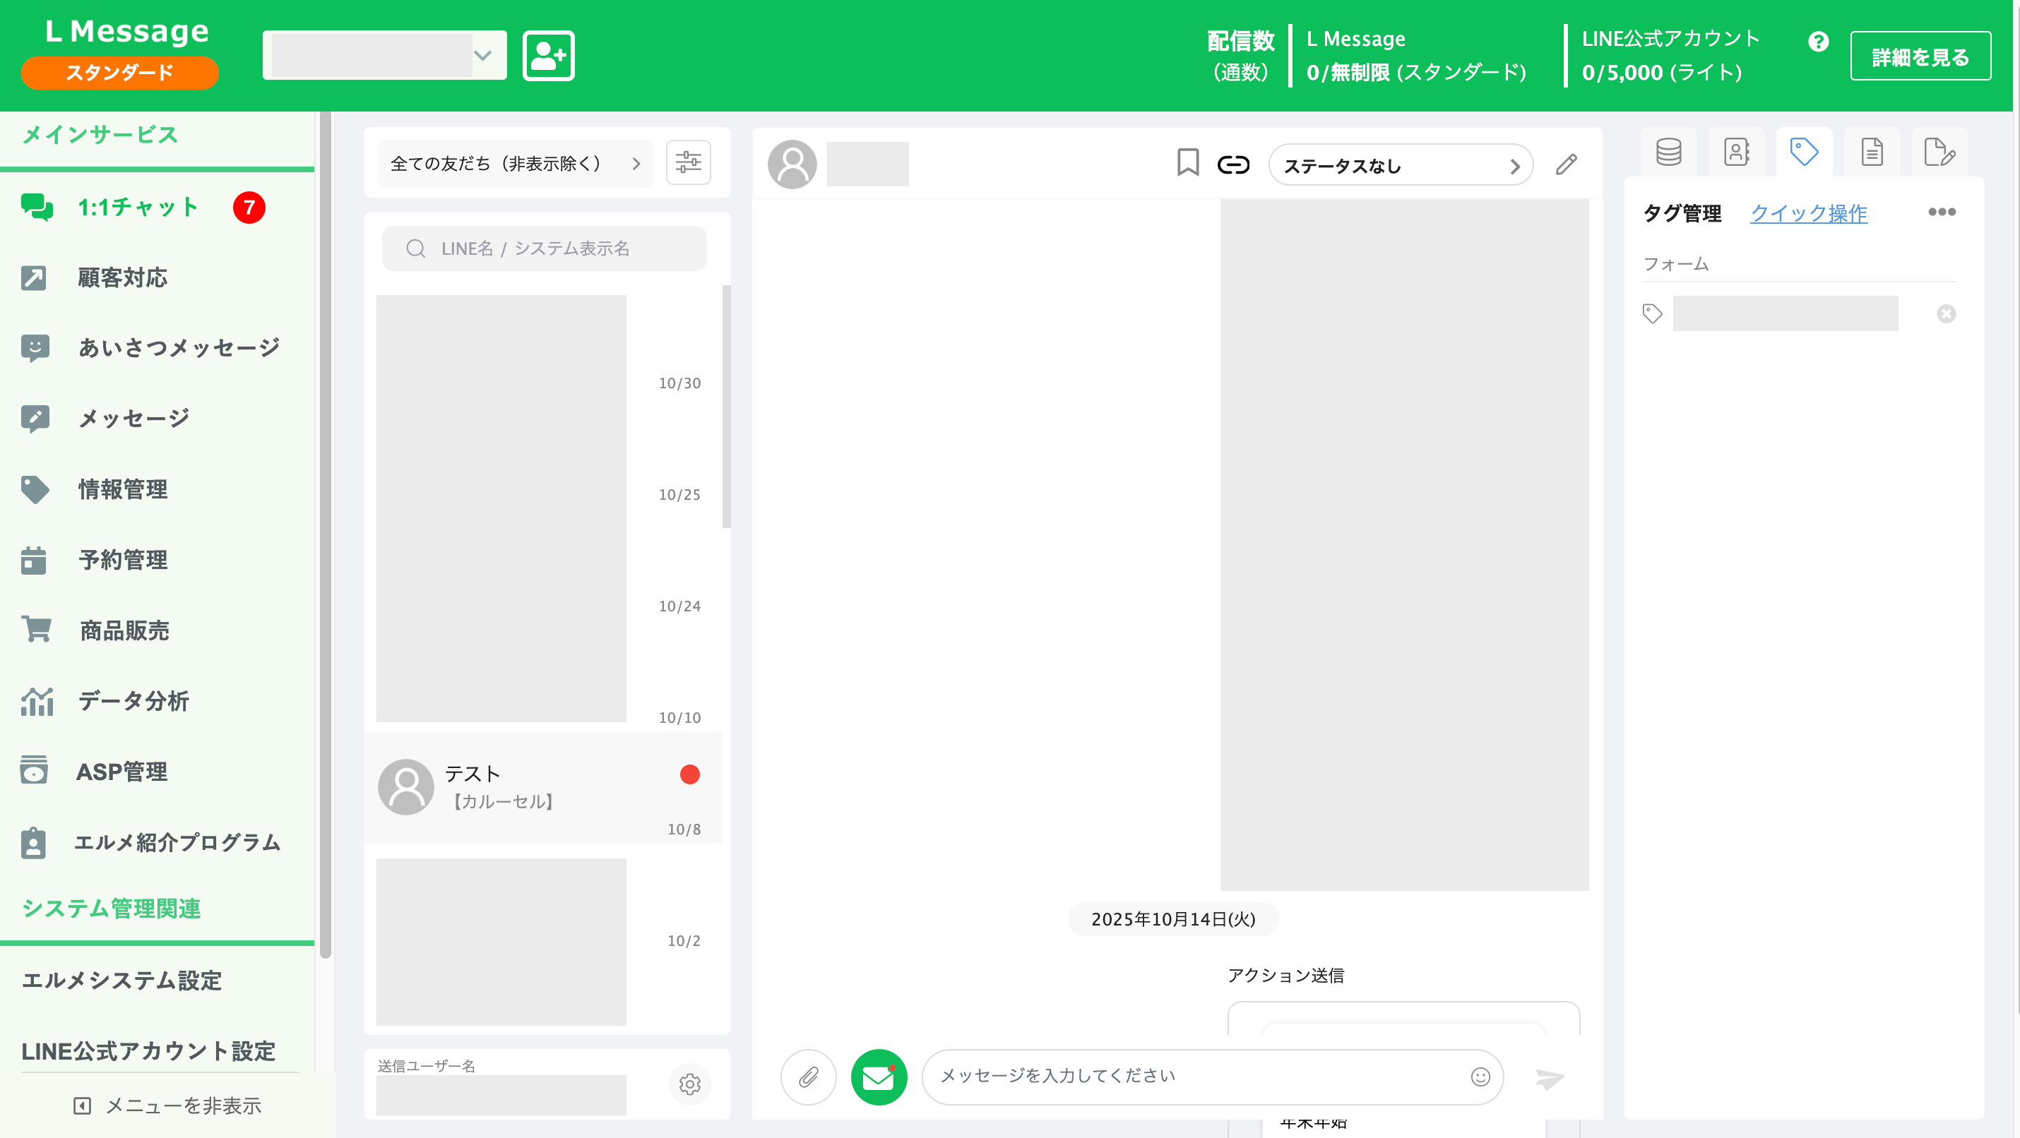Open the contact card panel tab
This screenshot has height=1138, width=2020.
[x=1736, y=152]
